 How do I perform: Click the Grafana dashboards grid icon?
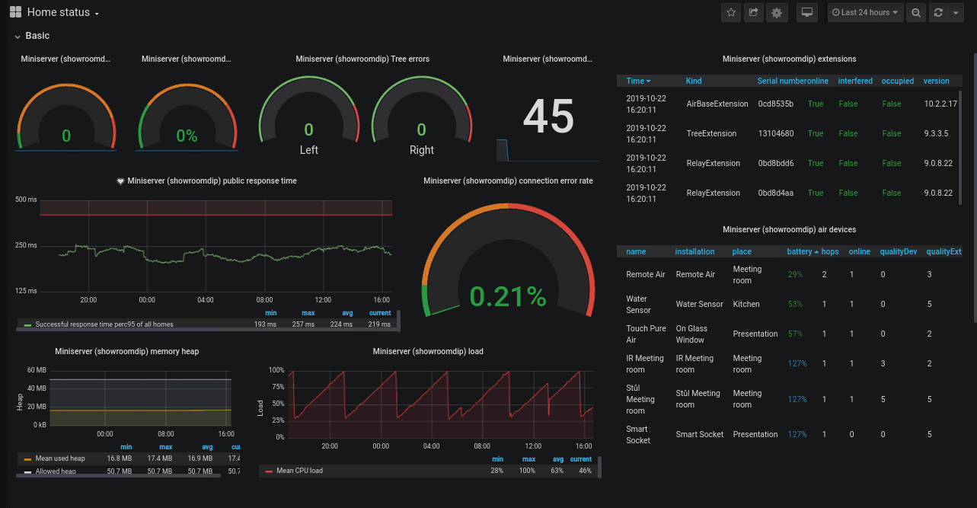[x=15, y=12]
